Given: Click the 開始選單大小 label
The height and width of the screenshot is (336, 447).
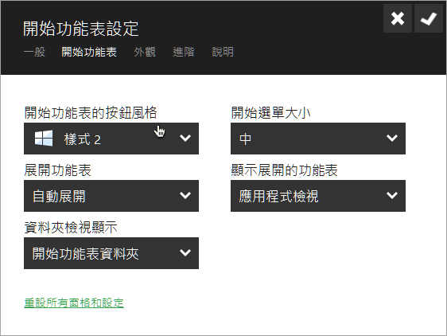Looking at the screenshot, I should click(x=270, y=112).
